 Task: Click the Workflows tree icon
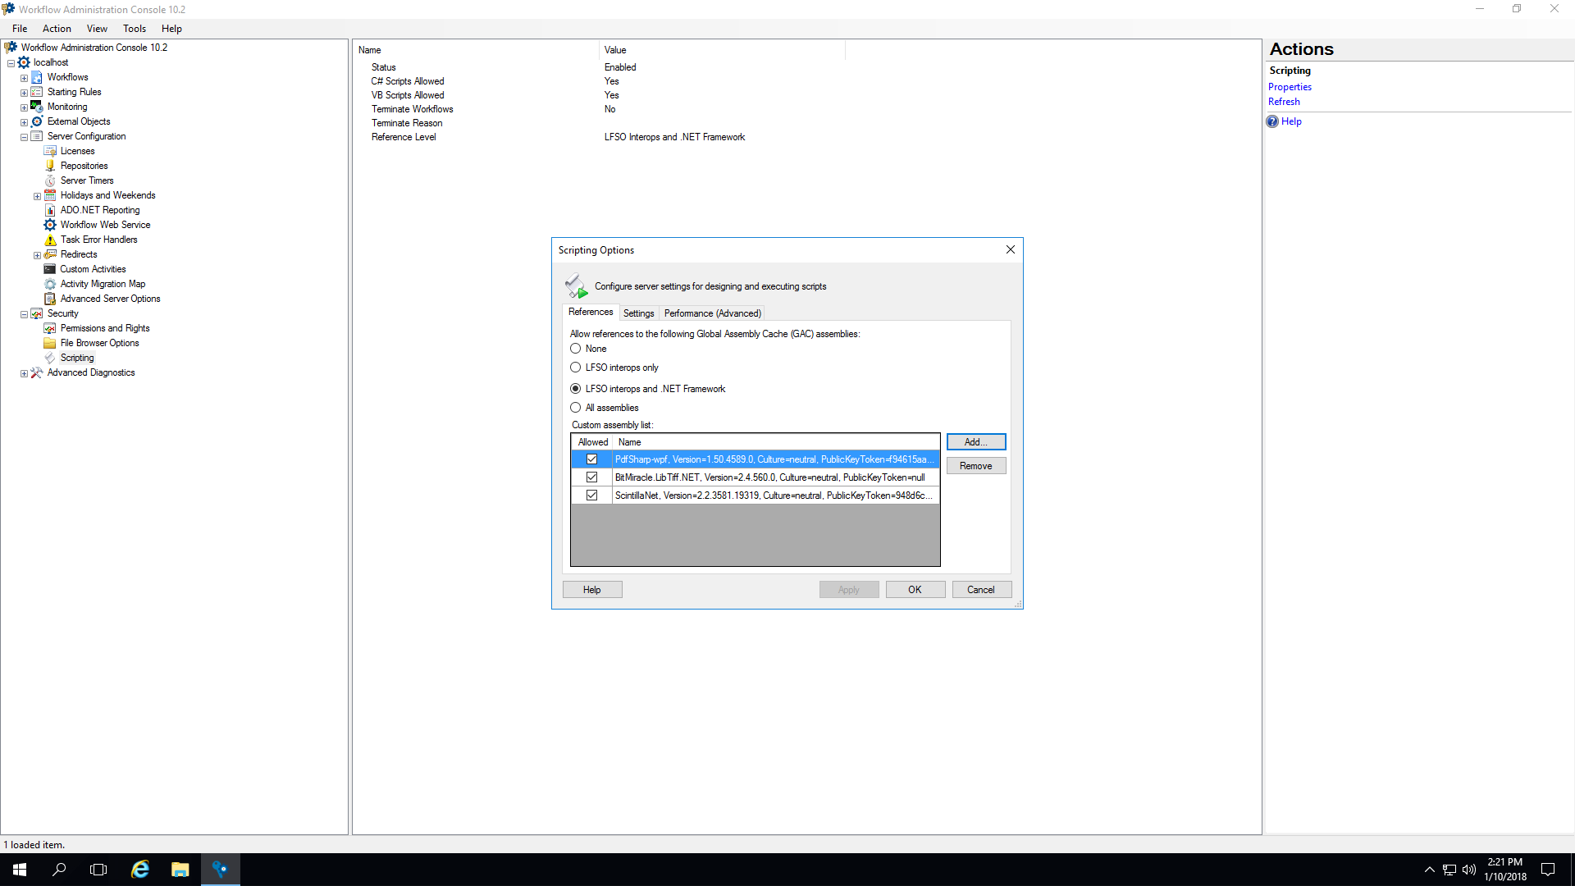point(37,77)
